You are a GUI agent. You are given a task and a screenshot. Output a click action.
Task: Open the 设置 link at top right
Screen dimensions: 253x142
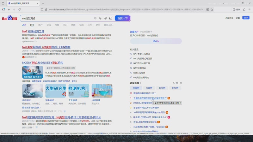(x=238, y=18)
